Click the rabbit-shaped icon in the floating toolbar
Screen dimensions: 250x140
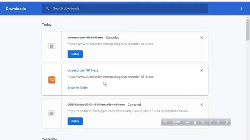coord(195,122)
